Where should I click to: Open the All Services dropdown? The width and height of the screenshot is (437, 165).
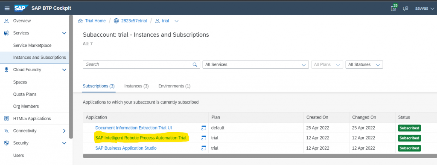pyautogui.click(x=256, y=64)
